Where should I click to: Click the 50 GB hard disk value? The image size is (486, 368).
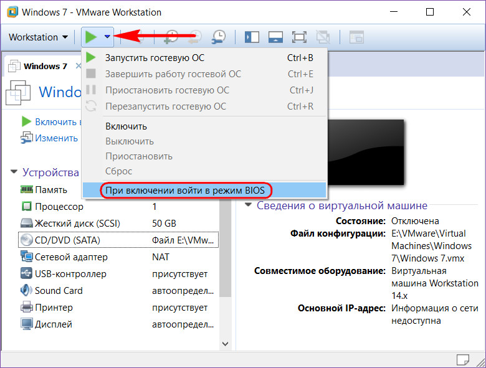click(164, 224)
